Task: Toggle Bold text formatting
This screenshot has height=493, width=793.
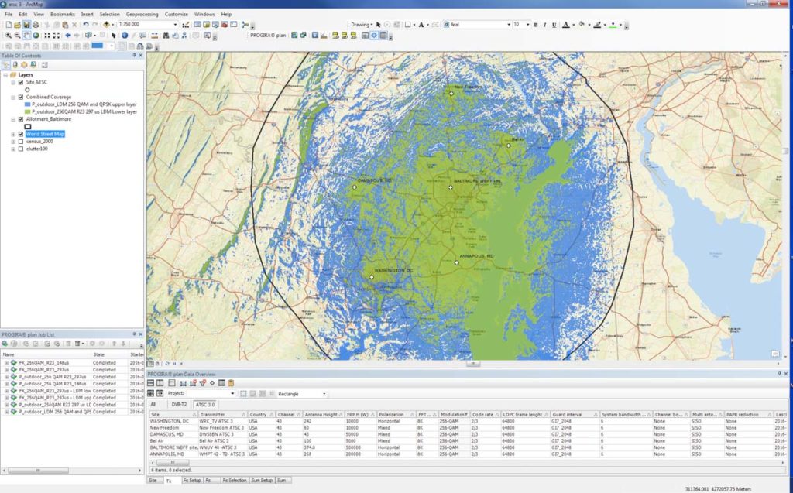Action: (x=536, y=25)
